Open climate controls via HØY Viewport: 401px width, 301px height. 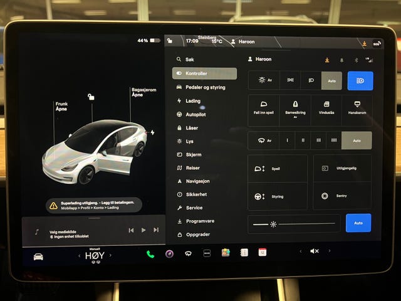point(95,256)
